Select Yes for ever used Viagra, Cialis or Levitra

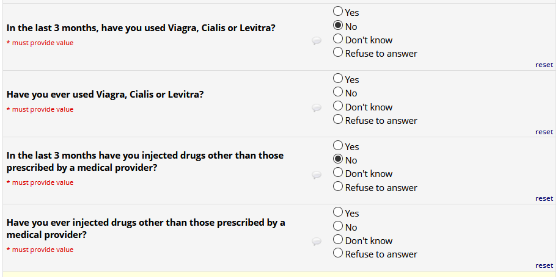[x=338, y=79]
